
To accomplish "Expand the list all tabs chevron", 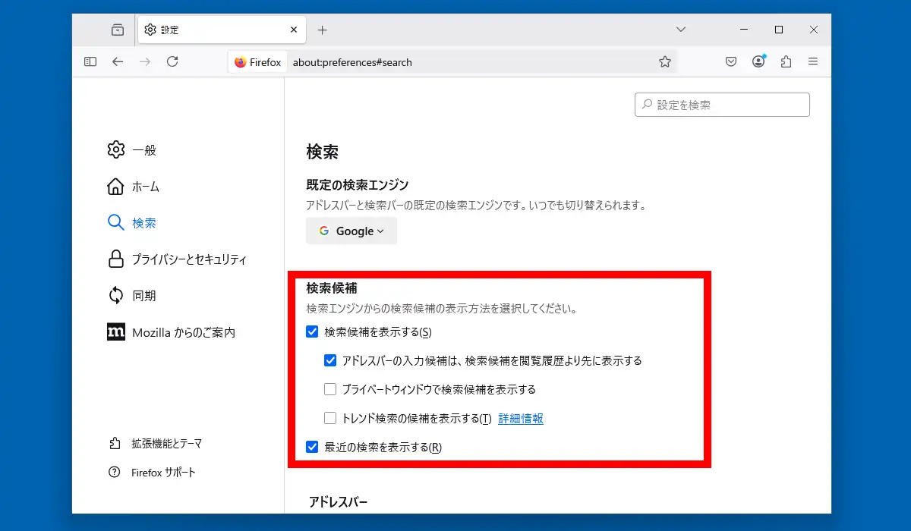I will (x=681, y=30).
